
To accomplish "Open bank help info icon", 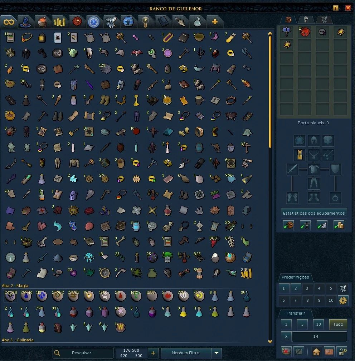I will coord(336,8).
